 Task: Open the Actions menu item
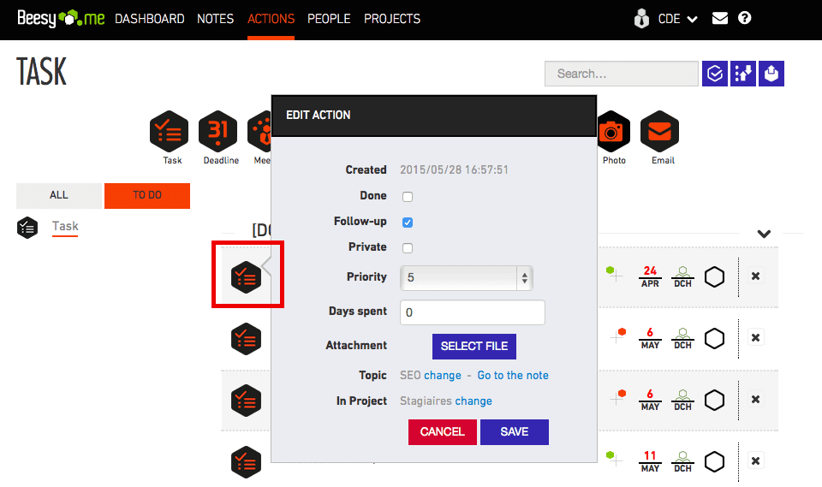click(x=271, y=19)
